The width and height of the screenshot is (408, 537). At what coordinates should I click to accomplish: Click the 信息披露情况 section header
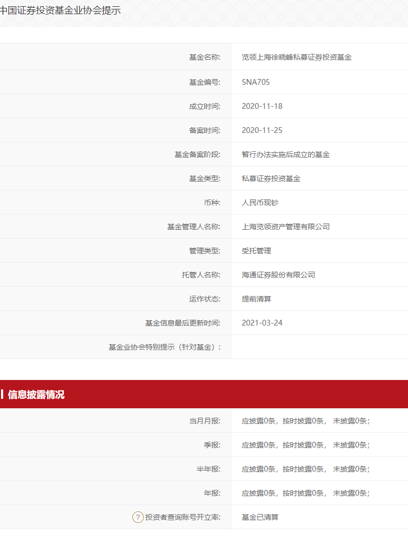click(x=36, y=395)
